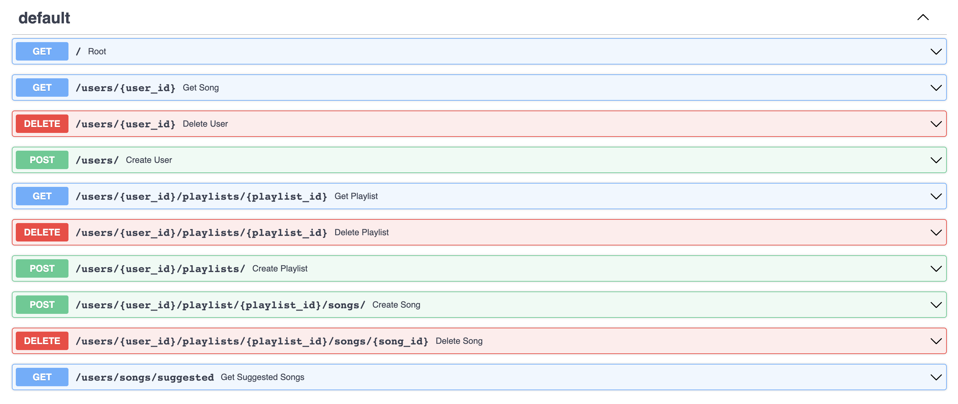Viewport: 958px width, 404px height.
Task: Click the Get Playlist endpoint path text
Action: click(201, 197)
